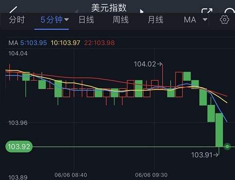Screen dimensions: 235x180
Task: Tap the 104.02 high price marker
Action: point(148,64)
